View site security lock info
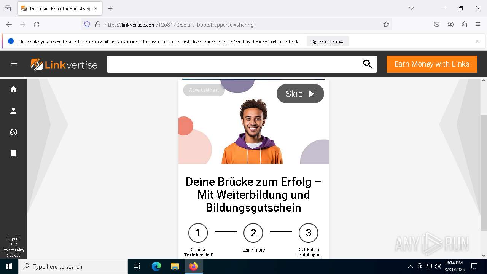487x274 pixels. 98,25
